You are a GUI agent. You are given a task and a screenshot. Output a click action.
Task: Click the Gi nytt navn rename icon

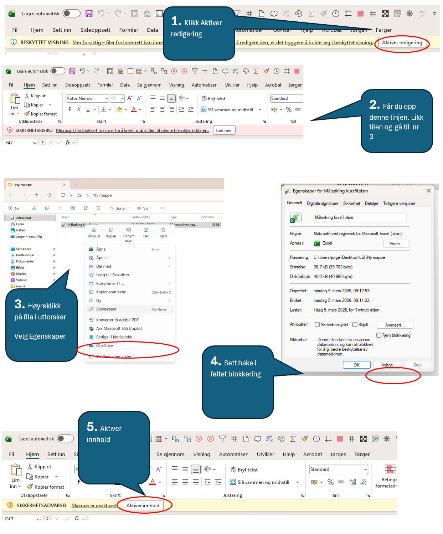coord(128,230)
